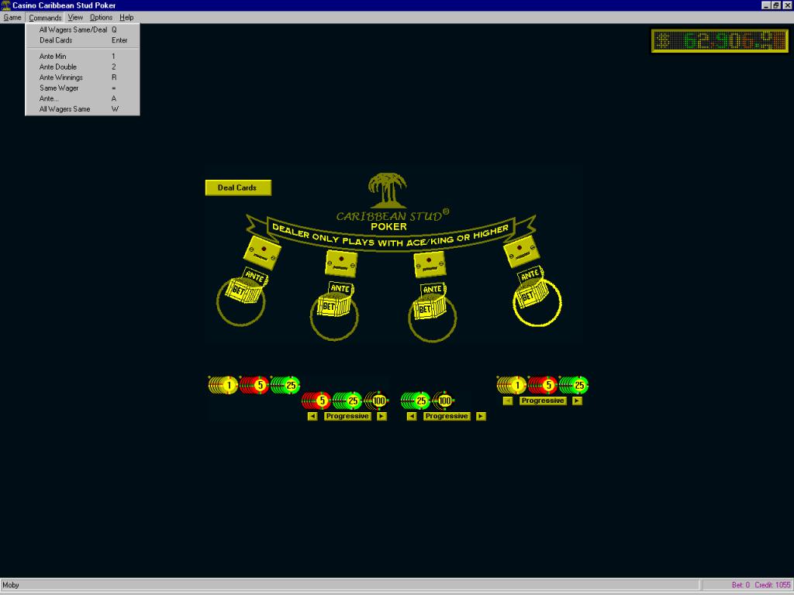Pick the 100 chip at the third seat
This screenshot has width=794, height=595.
coord(443,401)
